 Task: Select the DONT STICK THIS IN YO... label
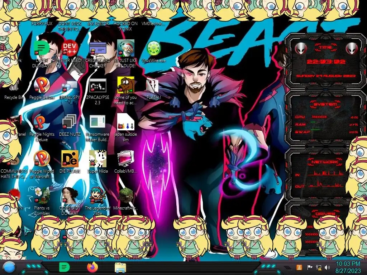[x=70, y=26]
